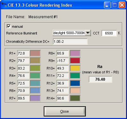Select the R4 value field 76.6
Image resolution: width=127 pixels, height=119 pixels.
pyautogui.click(x=23, y=76)
